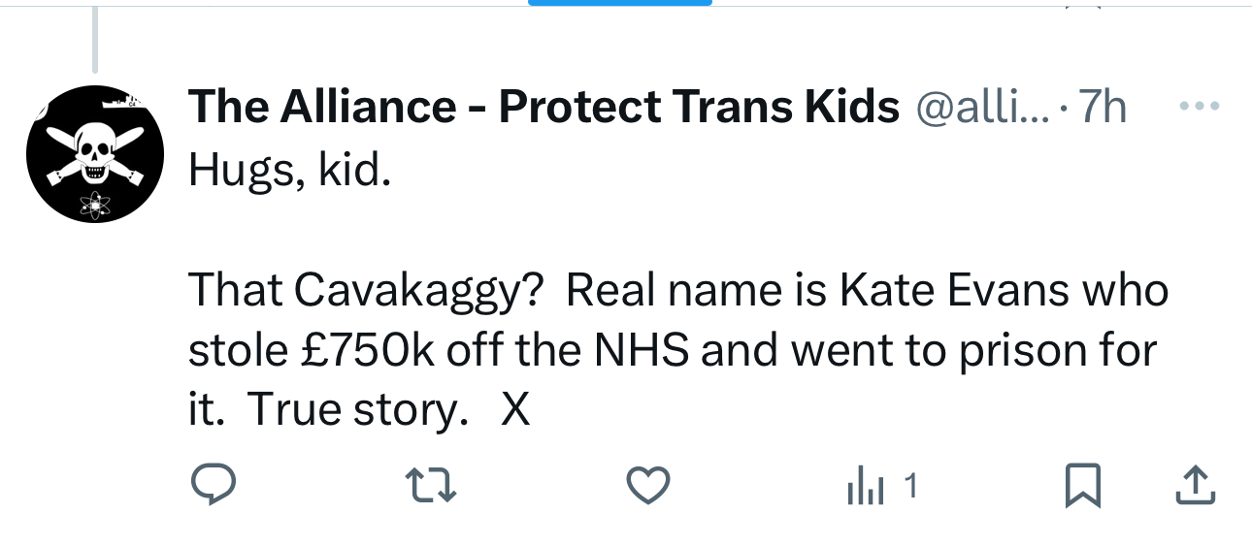The image size is (1252, 546).
Task: Open the tweet via its 7h timestamp
Action: 1103,107
